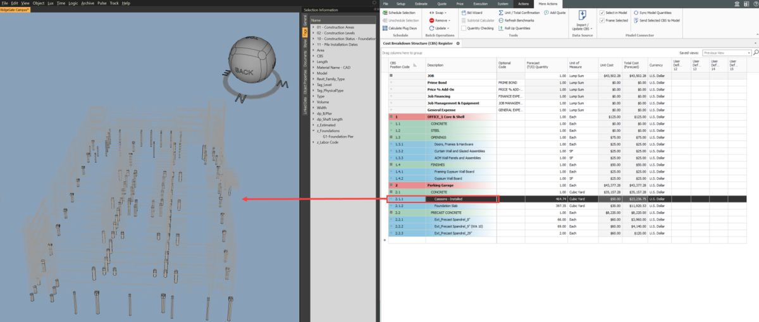Image resolution: width=759 pixels, height=322 pixels.
Task: Click the add new row marker below table
Action: pos(384,240)
